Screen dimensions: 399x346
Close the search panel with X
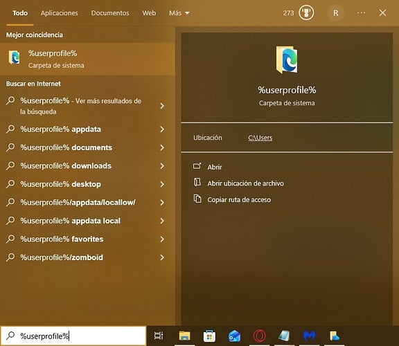coord(382,12)
